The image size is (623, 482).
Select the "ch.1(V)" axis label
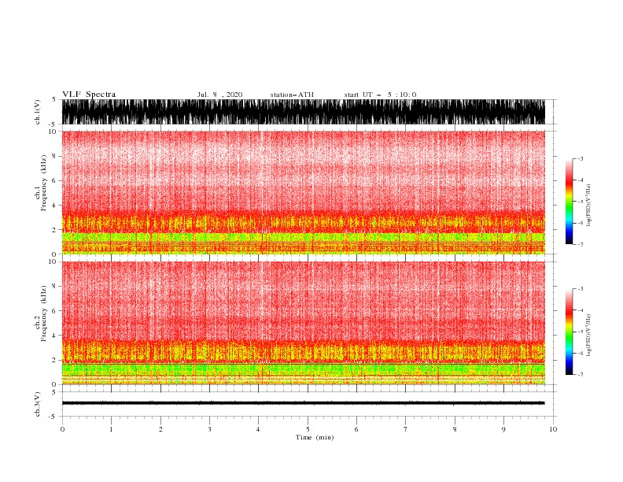(x=38, y=112)
